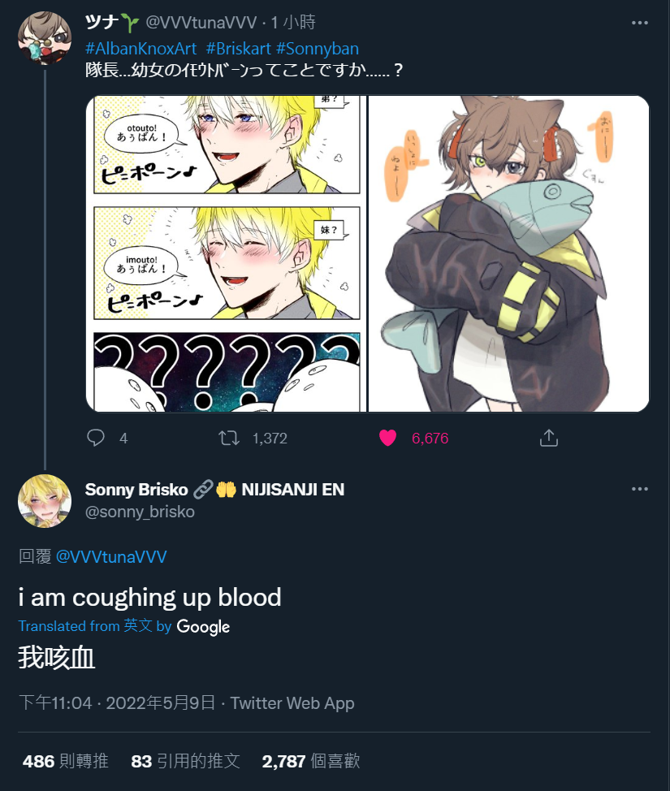The image size is (670, 791).
Task: Open reply icon under tuna's tweet
Action: [95, 438]
